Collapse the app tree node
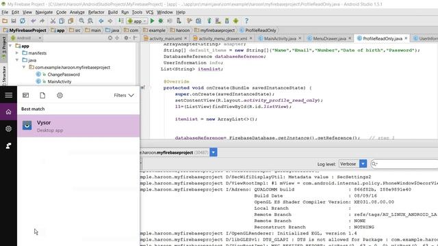Screen dimensions: 438x246 pos(10,46)
